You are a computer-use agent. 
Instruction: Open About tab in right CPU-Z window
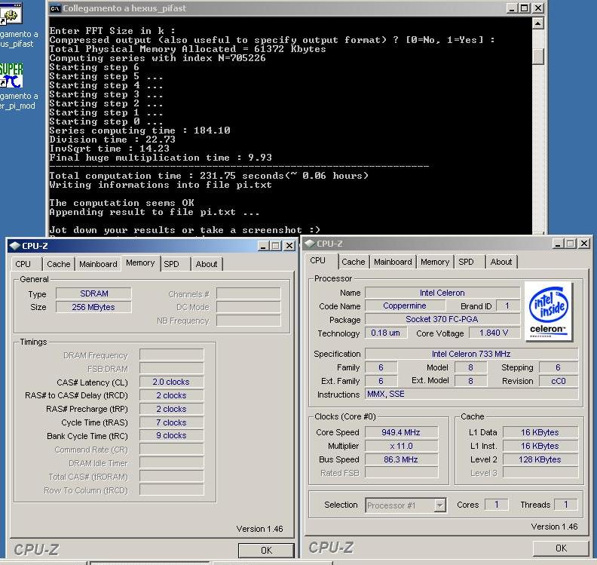click(501, 262)
